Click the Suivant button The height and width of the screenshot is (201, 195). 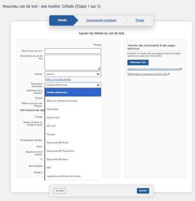(x=143, y=191)
